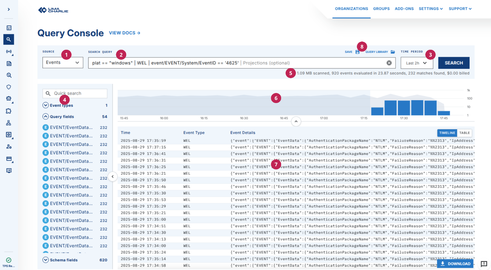This screenshot has height=270, width=491.
Task: Switch results to Timeline view
Action: [447, 133]
